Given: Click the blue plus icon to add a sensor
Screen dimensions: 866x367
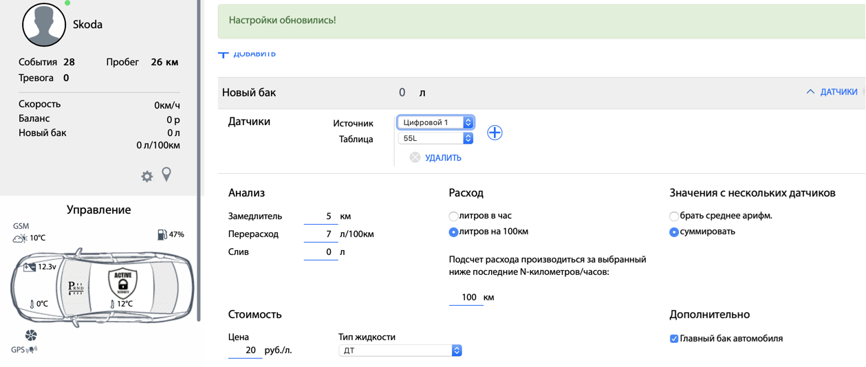Looking at the screenshot, I should click(x=495, y=133).
